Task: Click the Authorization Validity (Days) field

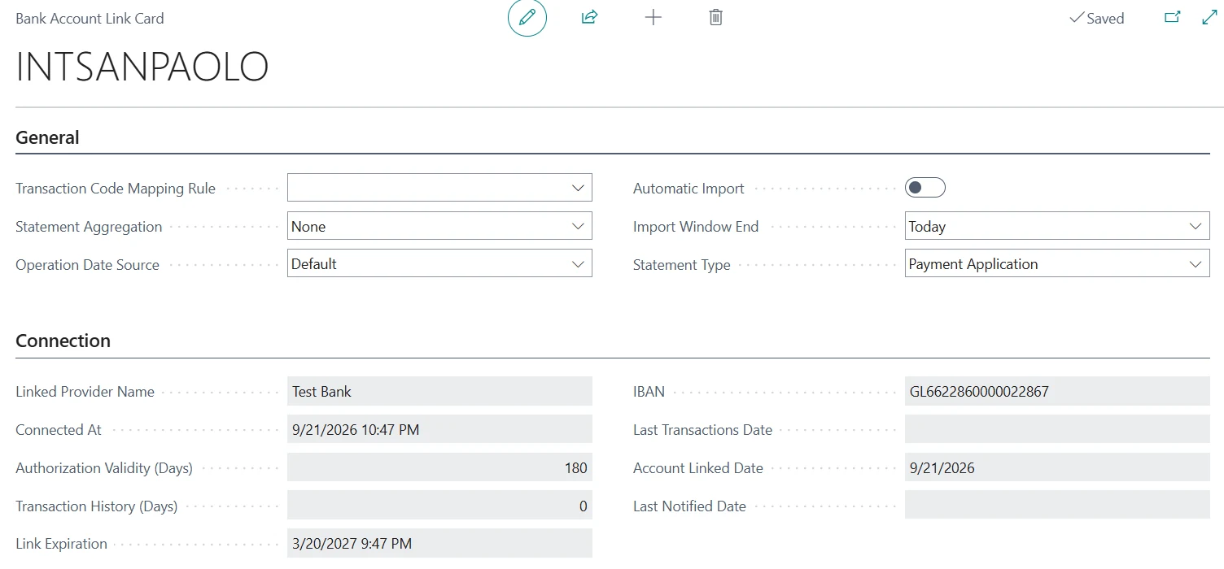Action: point(439,467)
